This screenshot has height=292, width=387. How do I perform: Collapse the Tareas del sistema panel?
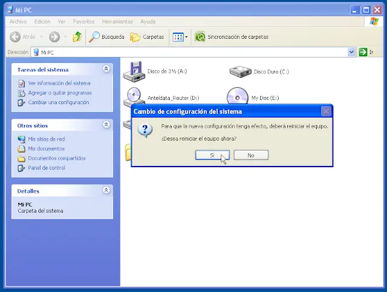coord(106,68)
